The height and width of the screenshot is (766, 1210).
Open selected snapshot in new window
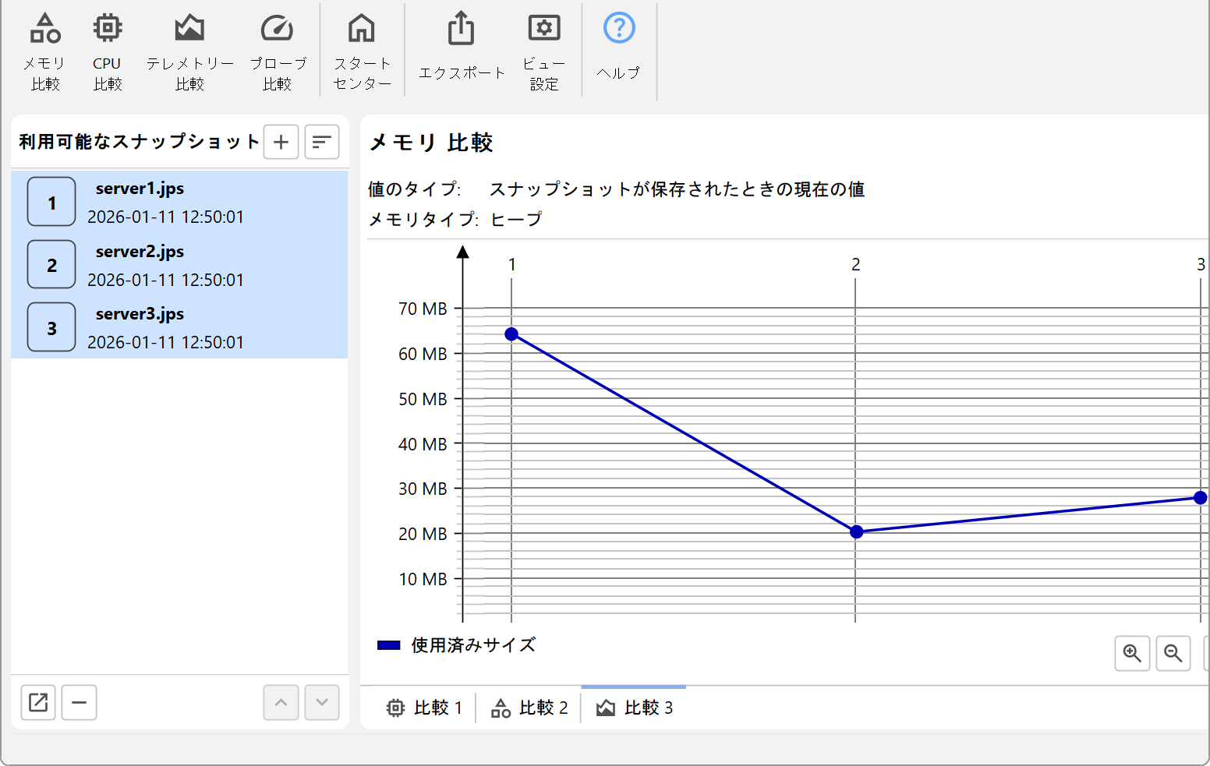[x=38, y=702]
